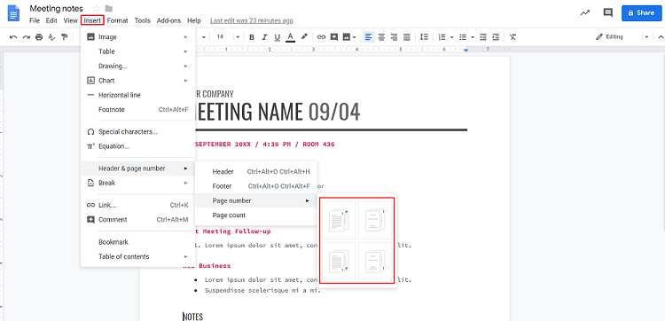Open the Add-ons menu
Image resolution: width=665 pixels, height=321 pixels.
pos(168,20)
